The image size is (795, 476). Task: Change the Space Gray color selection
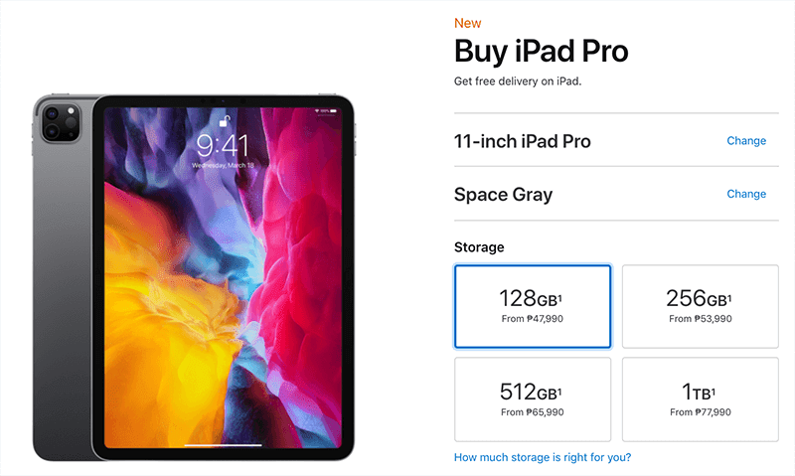(x=746, y=194)
